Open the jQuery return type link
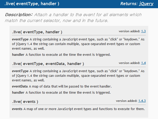 pos(146,4)
